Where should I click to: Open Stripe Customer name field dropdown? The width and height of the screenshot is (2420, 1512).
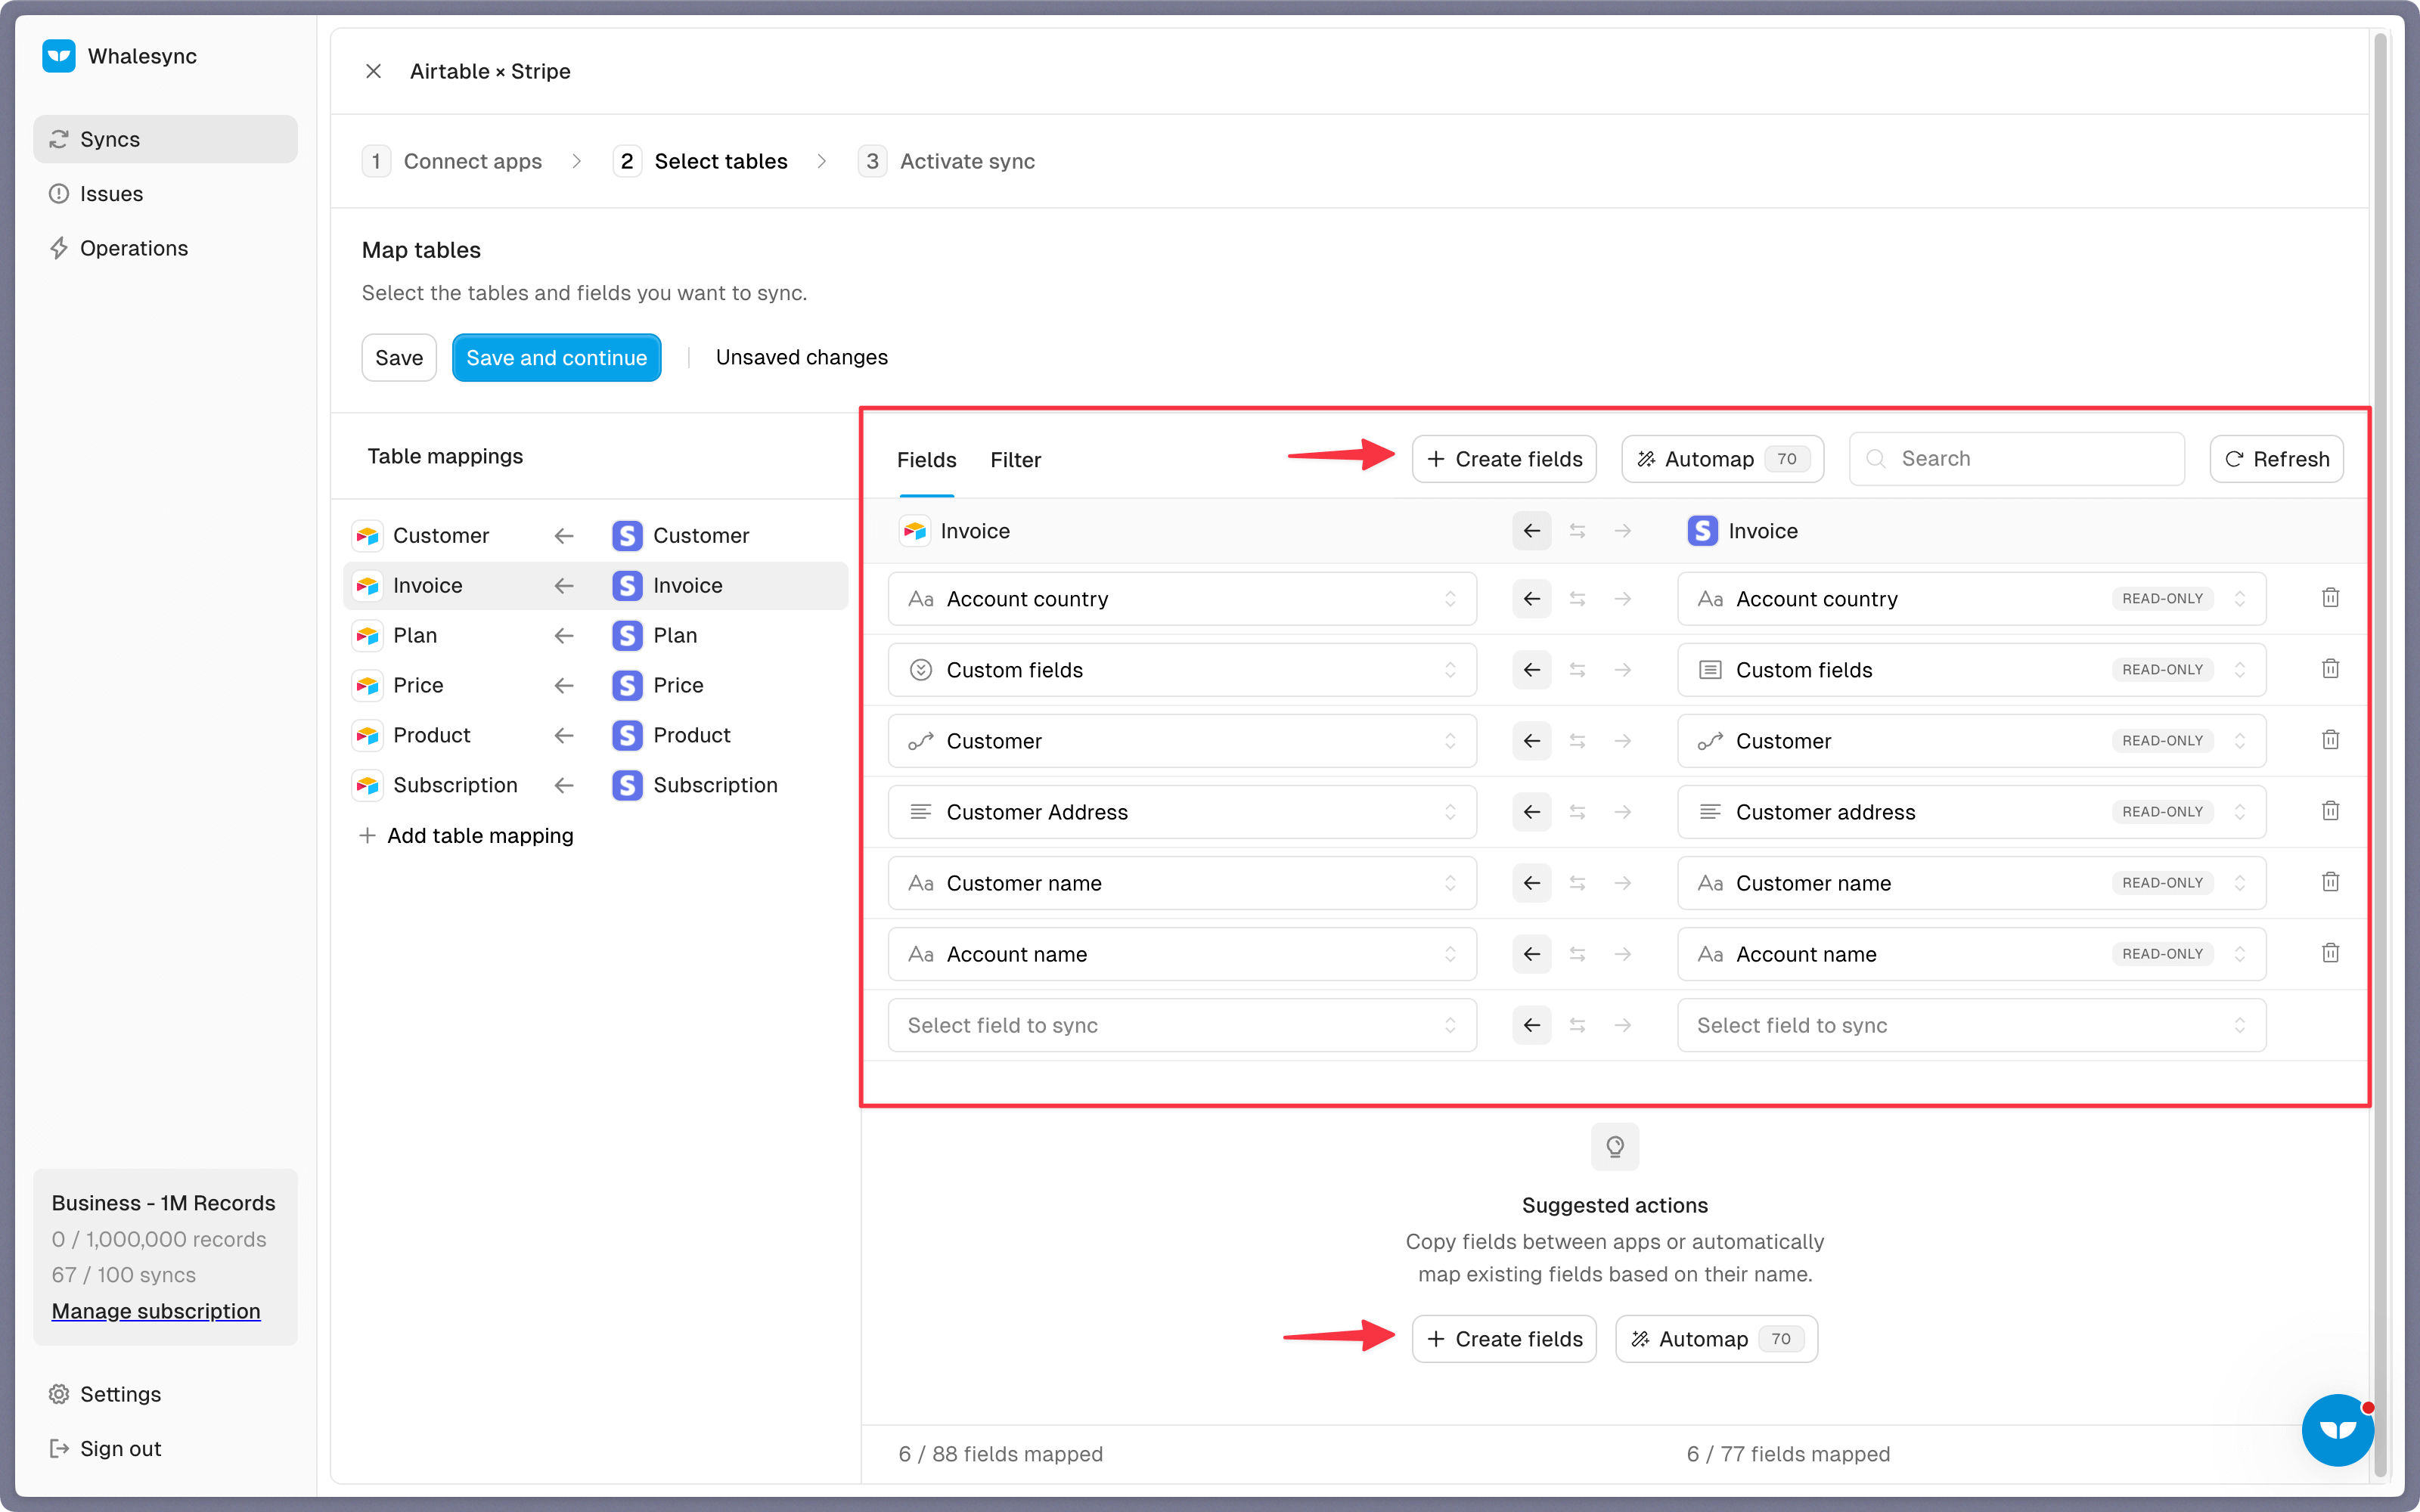(x=1971, y=883)
